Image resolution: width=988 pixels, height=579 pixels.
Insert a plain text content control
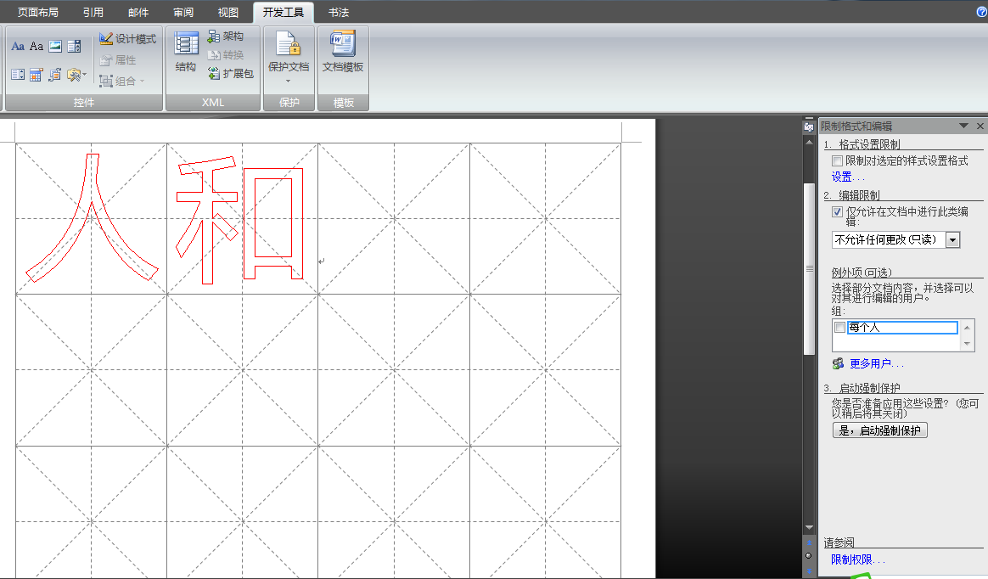point(36,46)
